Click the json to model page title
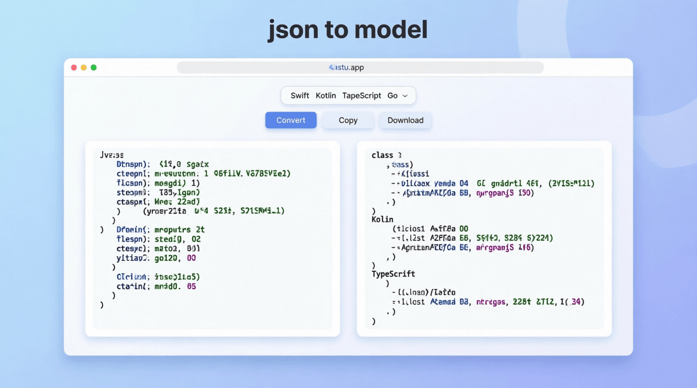697x388 pixels. (348, 29)
